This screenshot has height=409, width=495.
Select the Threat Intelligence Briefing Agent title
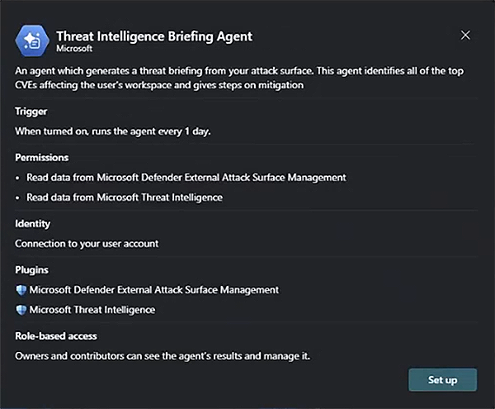click(153, 36)
